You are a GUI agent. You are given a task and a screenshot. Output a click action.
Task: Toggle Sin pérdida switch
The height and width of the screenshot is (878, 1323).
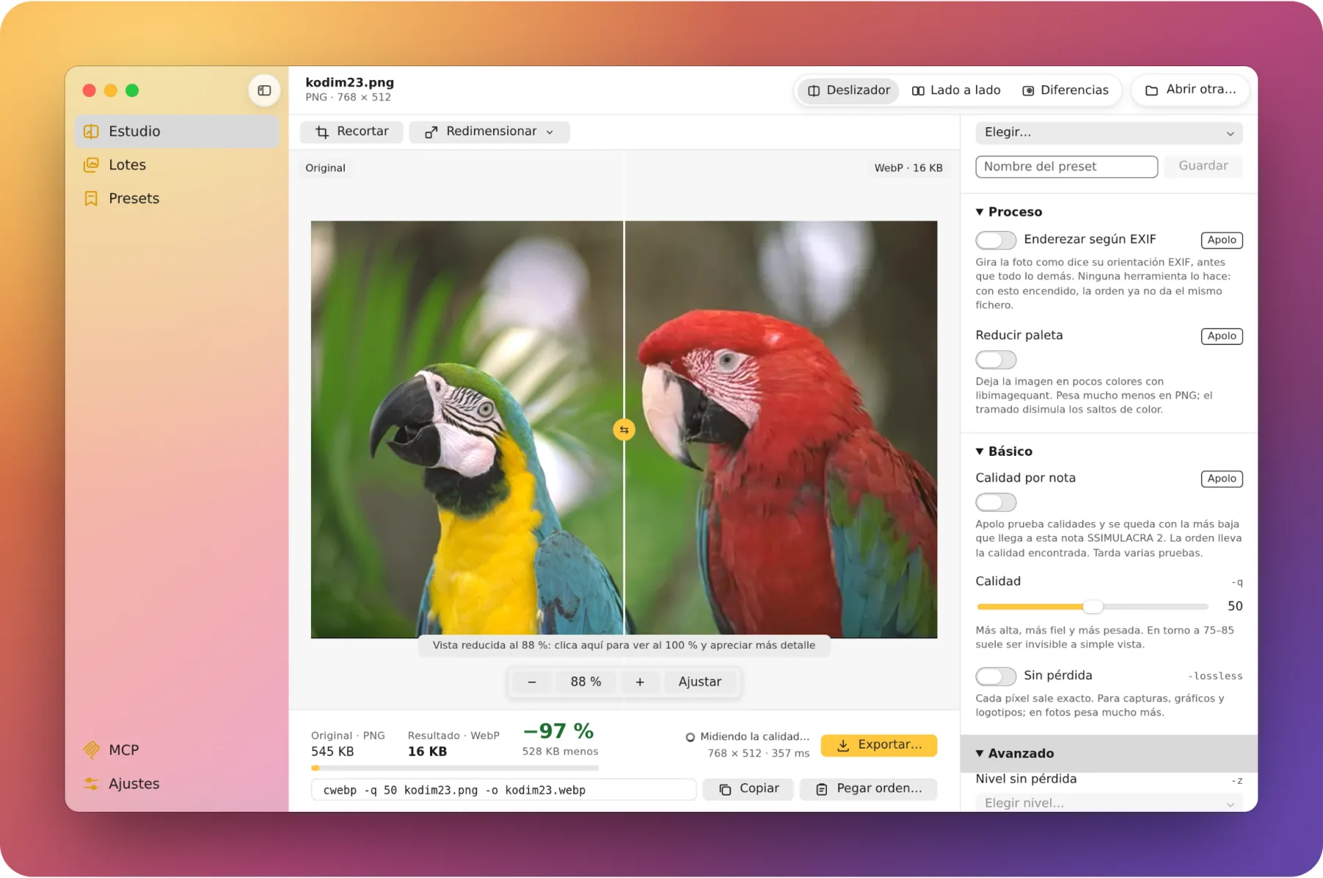click(996, 676)
